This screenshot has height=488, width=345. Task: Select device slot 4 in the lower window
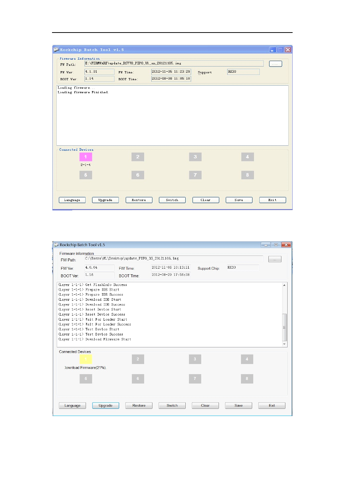click(x=247, y=359)
